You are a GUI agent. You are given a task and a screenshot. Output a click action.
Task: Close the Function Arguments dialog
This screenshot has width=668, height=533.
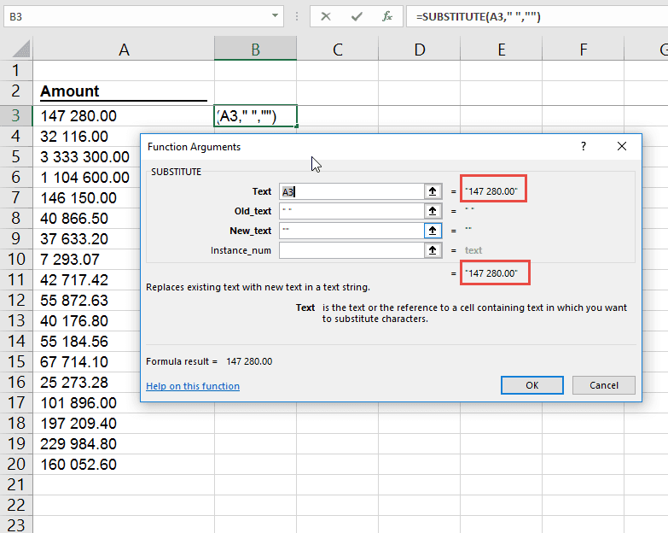click(x=622, y=146)
